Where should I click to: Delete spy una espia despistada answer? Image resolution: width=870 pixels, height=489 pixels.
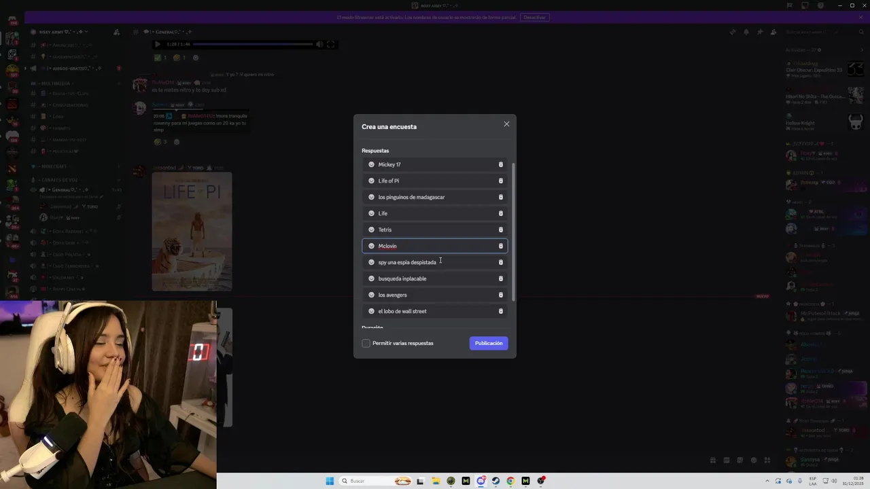coord(501,262)
